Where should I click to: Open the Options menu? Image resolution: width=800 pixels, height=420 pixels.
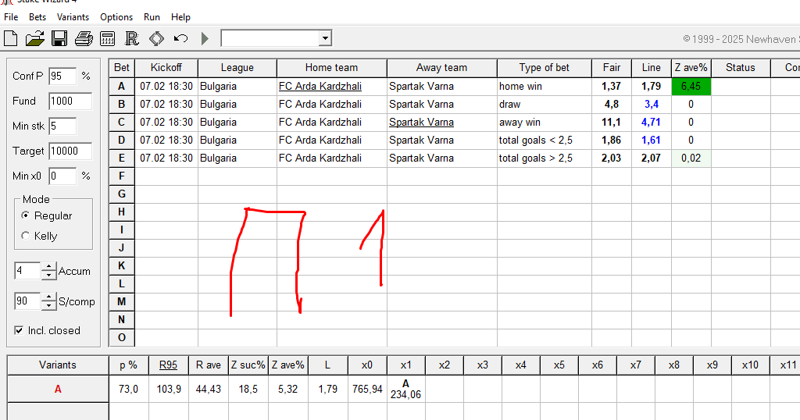116,17
